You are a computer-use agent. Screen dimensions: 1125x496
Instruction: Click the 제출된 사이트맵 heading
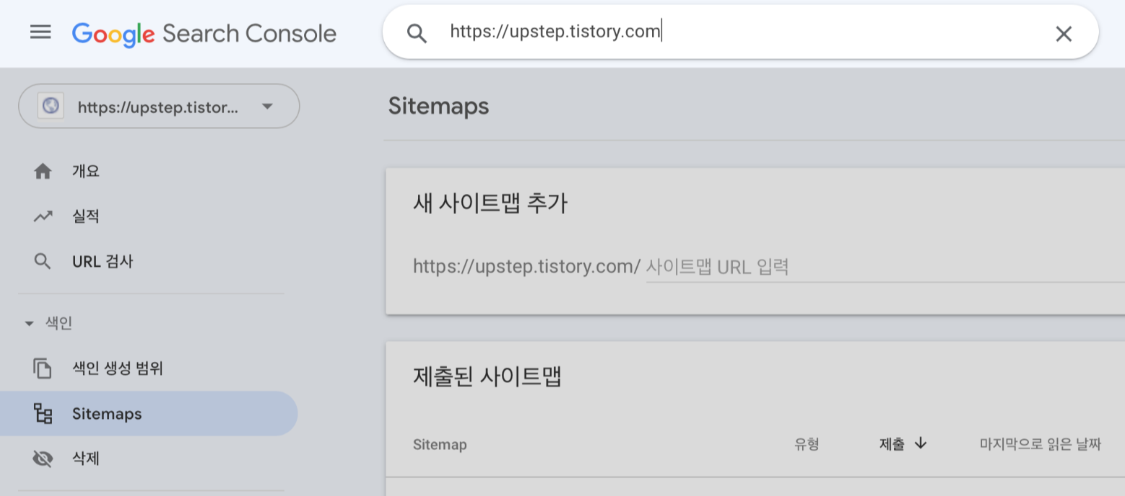[487, 376]
